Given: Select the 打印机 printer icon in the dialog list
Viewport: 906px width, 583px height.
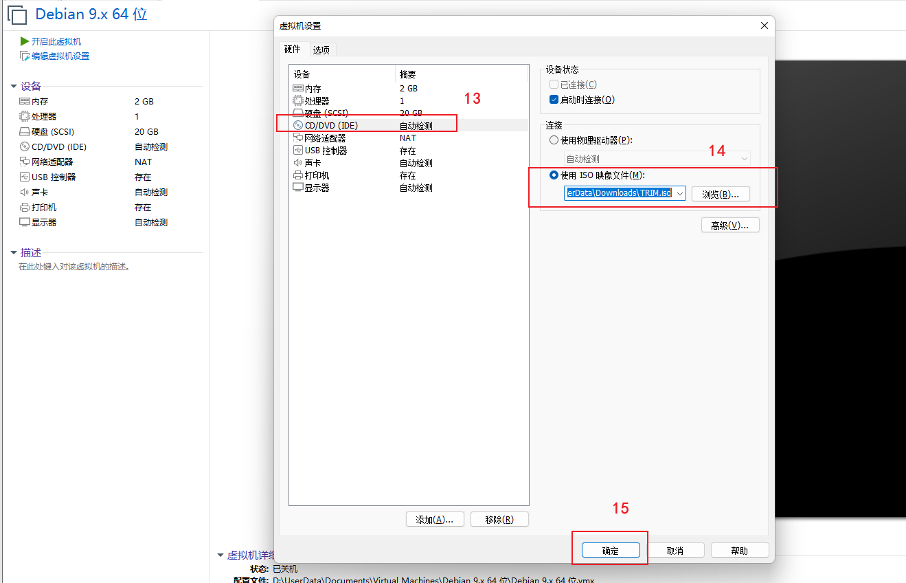Looking at the screenshot, I should 297,175.
